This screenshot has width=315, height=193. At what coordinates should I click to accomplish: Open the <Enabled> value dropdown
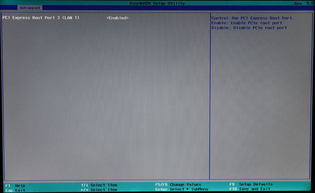tap(118, 18)
